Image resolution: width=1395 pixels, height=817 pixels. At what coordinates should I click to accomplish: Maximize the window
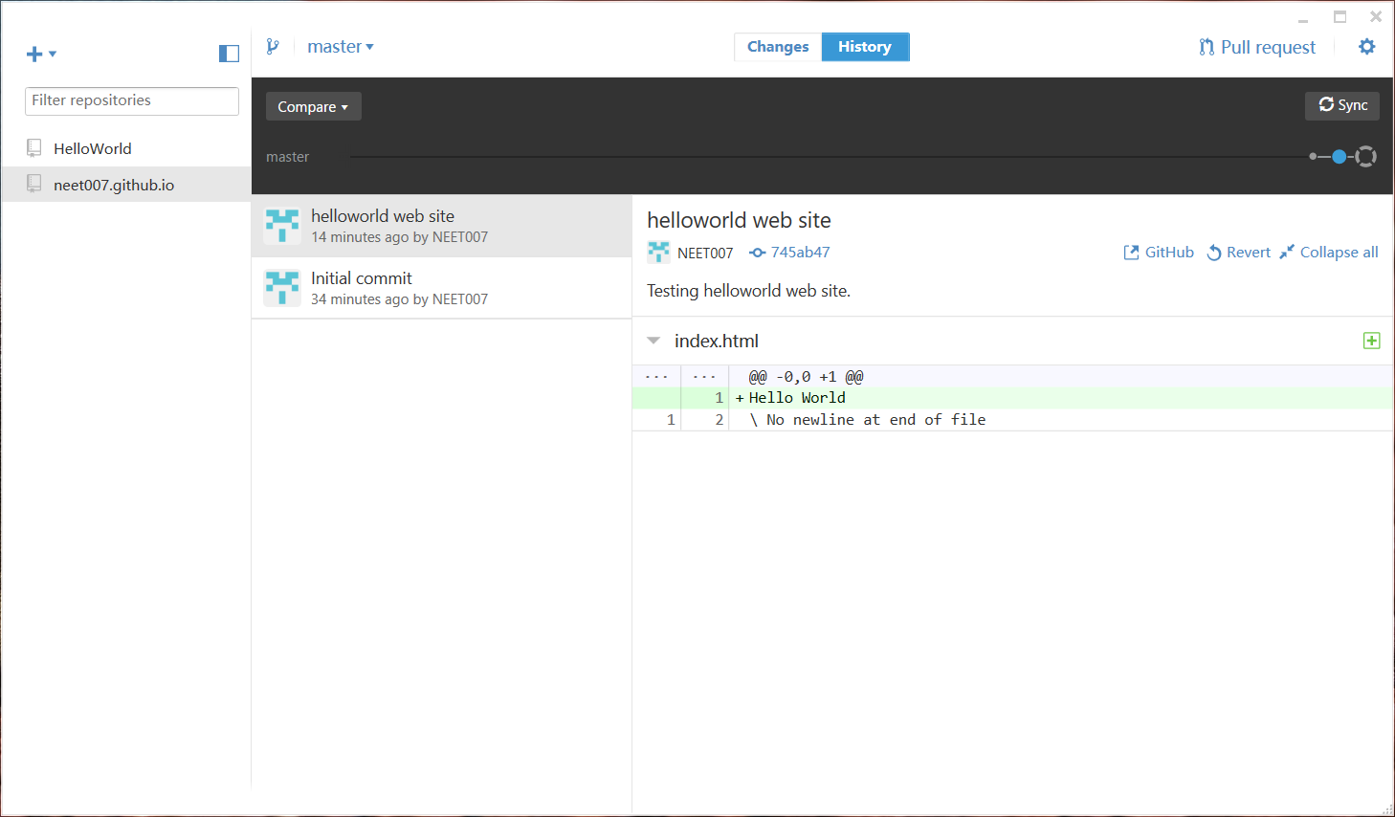coord(1340,16)
